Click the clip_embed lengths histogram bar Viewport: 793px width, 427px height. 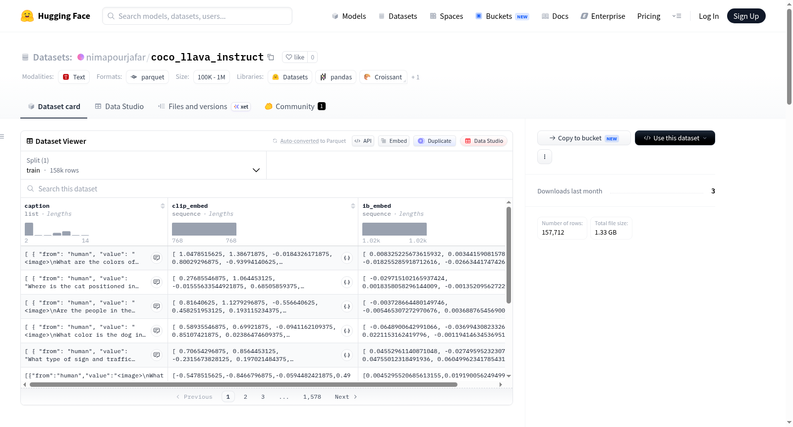[204, 229]
